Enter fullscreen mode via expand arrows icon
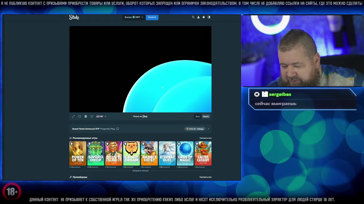This screenshot has width=364, height=204. tap(73, 116)
